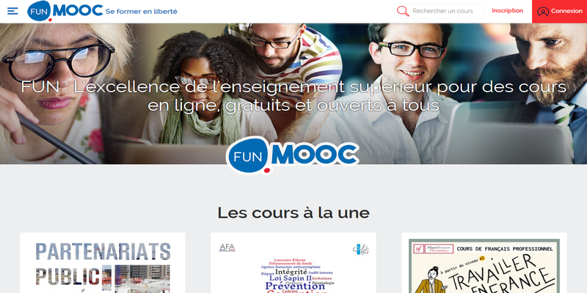Click the magnifying glass search icon
The image size is (587, 293).
coord(403,11)
